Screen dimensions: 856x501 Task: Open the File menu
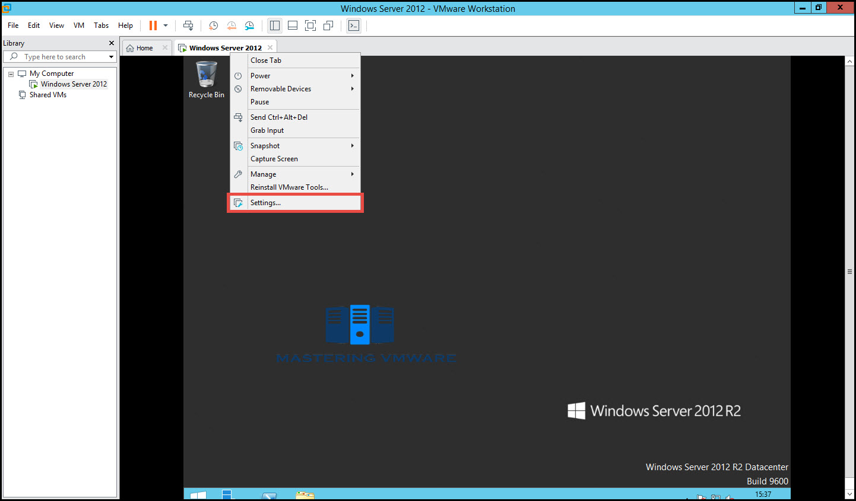coord(13,25)
